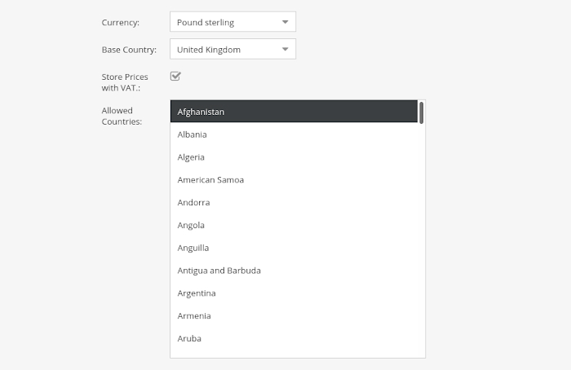The image size is (571, 370).
Task: Select Andorra in the Allowed Countries list
Action: (x=294, y=202)
